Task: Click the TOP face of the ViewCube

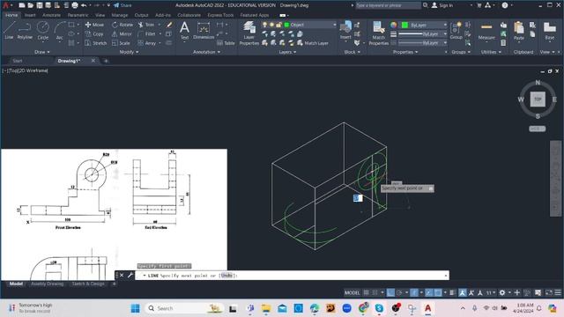Action: [x=538, y=100]
